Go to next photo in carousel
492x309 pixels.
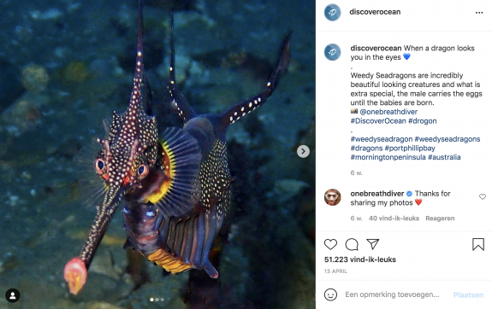(x=303, y=152)
